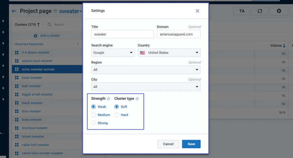Click the Cluster type info icon

137,99
